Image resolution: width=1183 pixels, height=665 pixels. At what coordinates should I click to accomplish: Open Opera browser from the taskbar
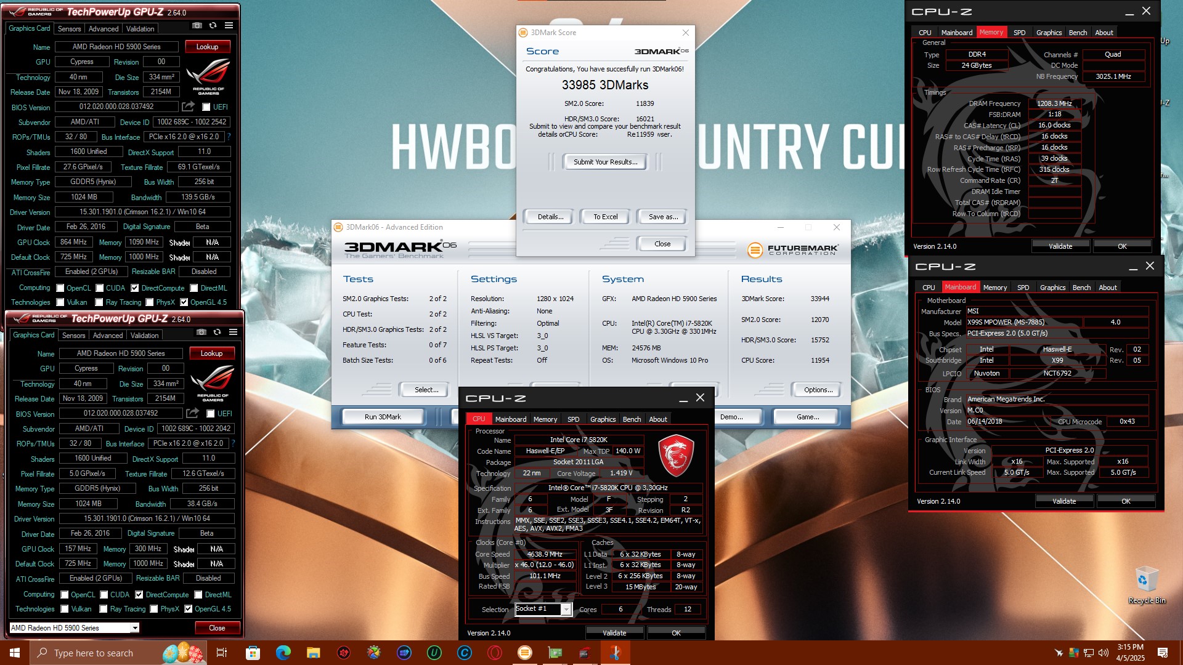494,653
